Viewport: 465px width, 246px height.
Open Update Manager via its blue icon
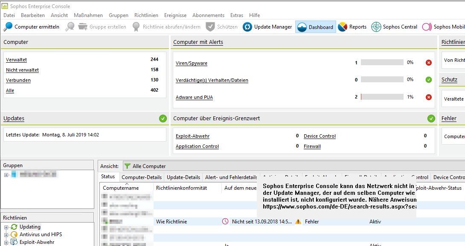[247, 27]
